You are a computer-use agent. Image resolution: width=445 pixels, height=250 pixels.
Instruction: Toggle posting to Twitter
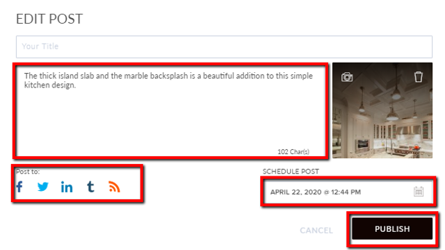click(43, 187)
